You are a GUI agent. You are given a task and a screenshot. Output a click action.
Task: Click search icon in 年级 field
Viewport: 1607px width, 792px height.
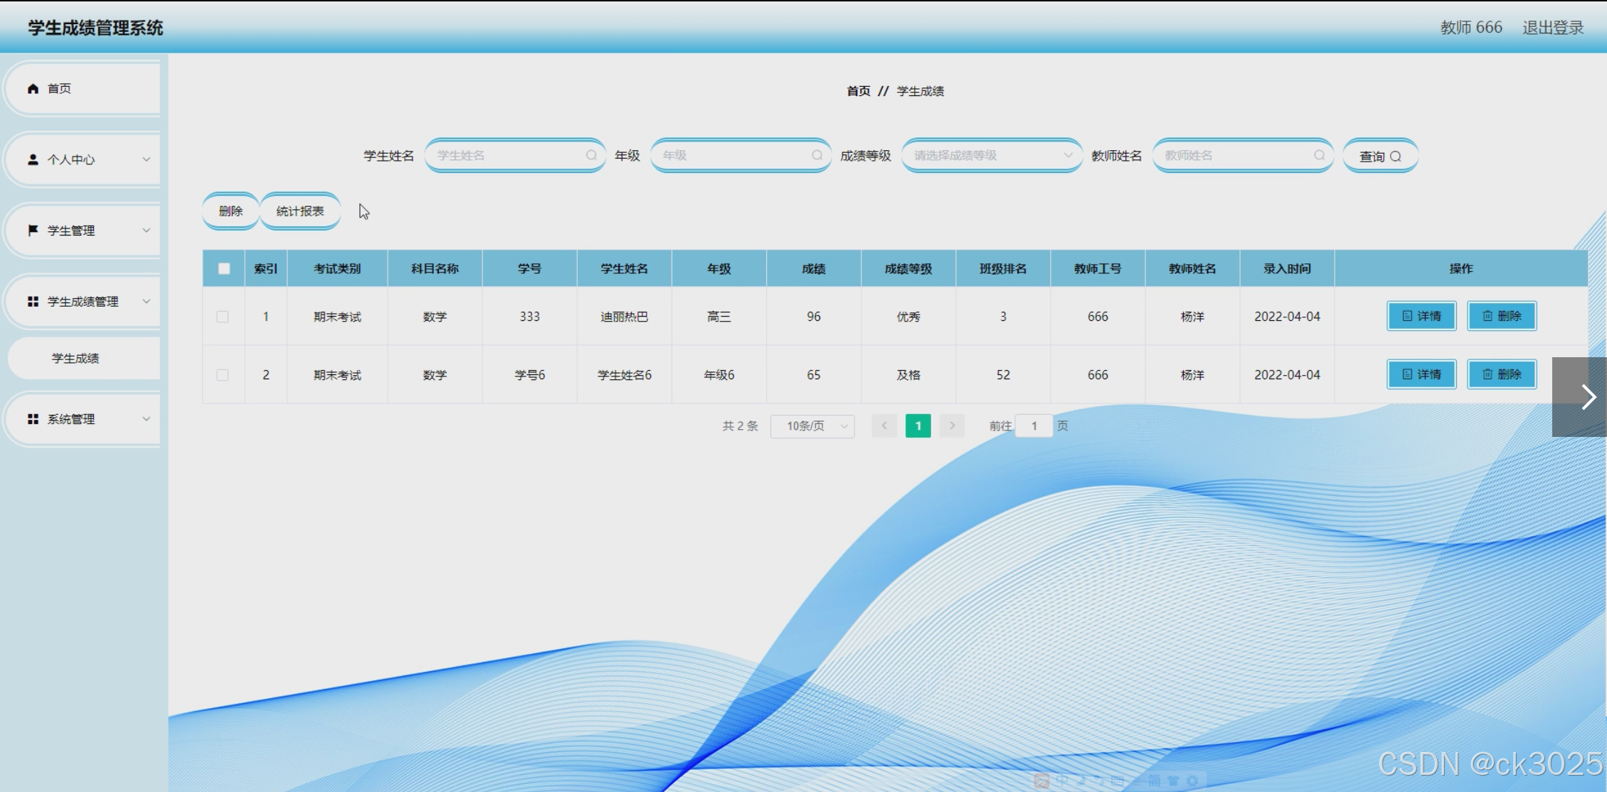click(817, 155)
